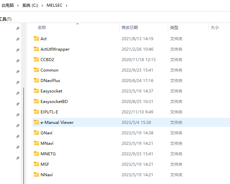Select the MNavi folder icon
The height and width of the screenshot is (184, 230).
pos(36,143)
